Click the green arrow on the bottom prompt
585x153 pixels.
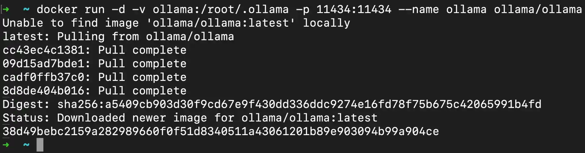(6, 145)
